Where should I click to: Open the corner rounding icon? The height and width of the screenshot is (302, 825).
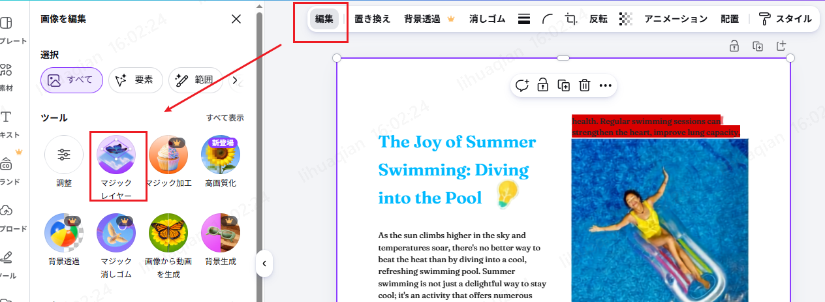[x=548, y=19]
